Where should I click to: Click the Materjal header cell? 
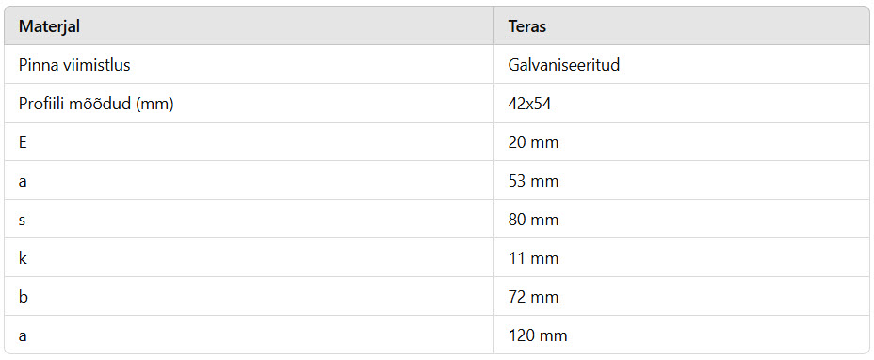(249, 26)
